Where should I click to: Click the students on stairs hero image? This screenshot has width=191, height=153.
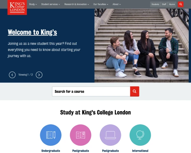(142, 46)
